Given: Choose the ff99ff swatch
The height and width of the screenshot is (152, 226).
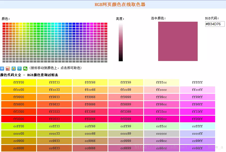Looking at the screenshot, I should (x=197, y=97).
